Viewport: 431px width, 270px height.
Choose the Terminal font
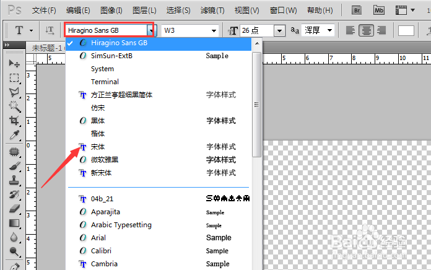[159, 82]
